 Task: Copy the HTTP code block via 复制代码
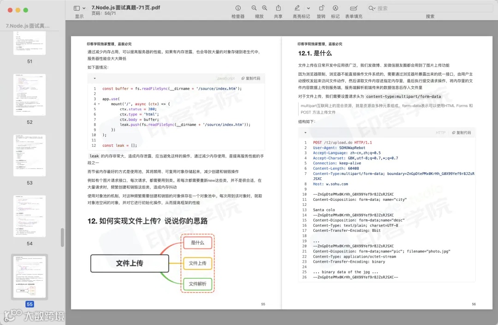pos(462,132)
